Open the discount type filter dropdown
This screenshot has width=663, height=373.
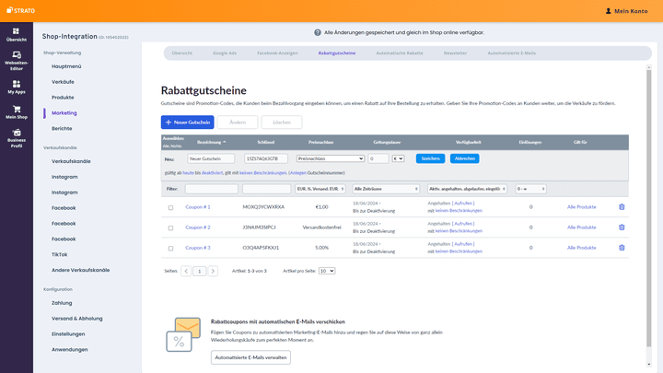click(x=320, y=189)
